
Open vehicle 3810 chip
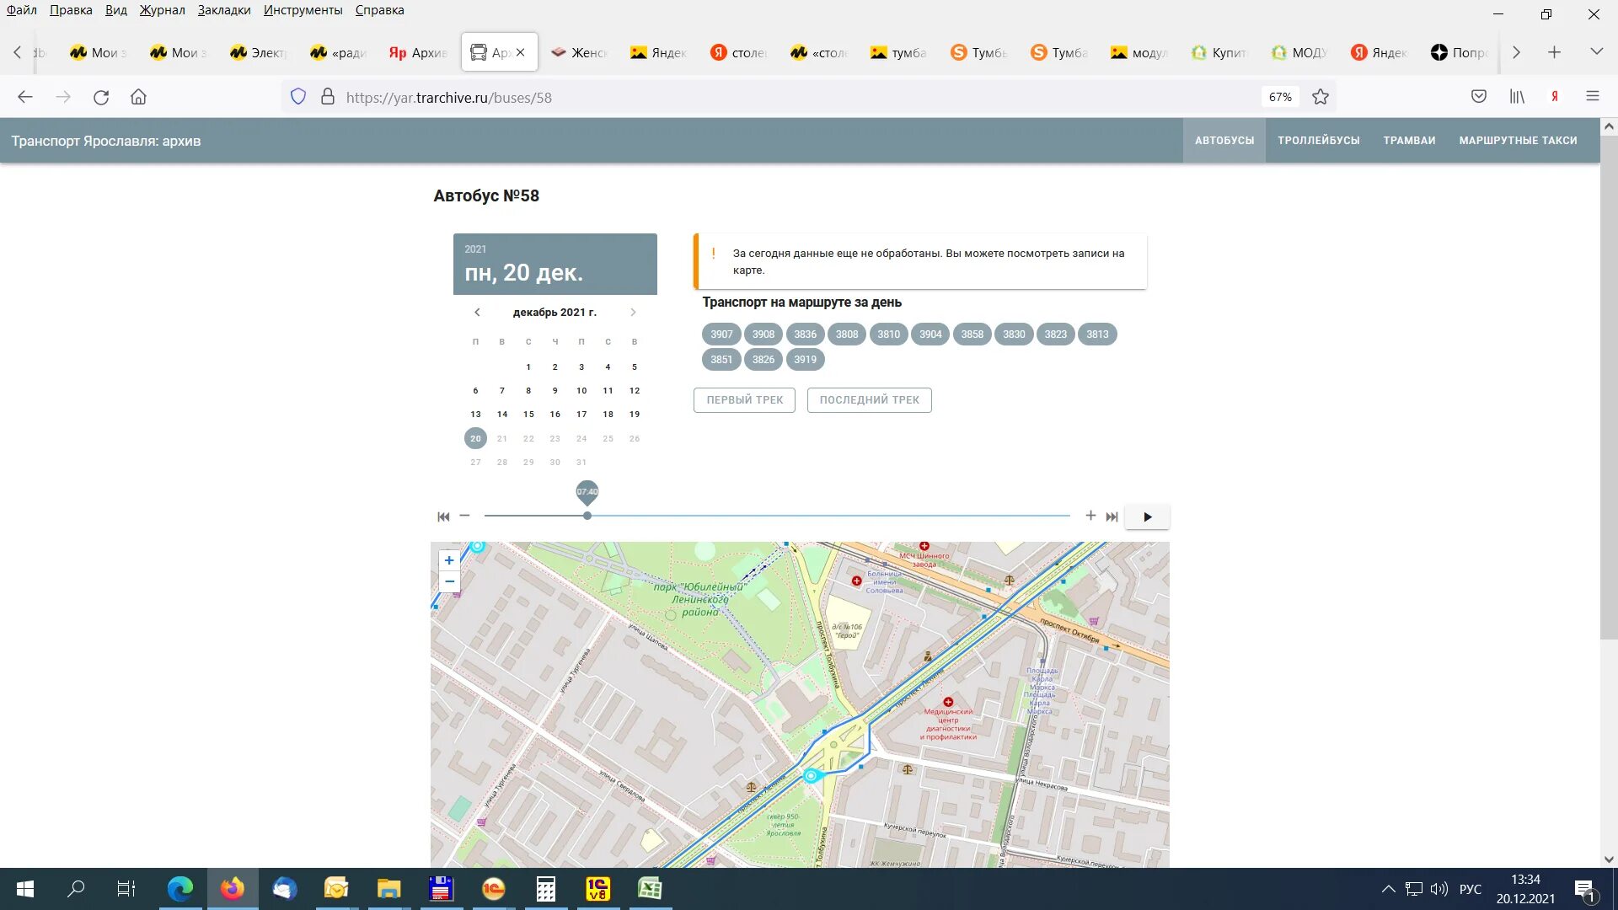click(888, 335)
